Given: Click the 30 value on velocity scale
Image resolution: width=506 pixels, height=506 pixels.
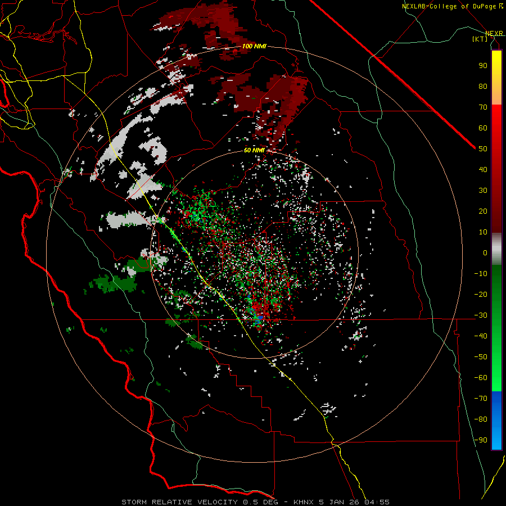Looking at the screenshot, I should pos(483,191).
